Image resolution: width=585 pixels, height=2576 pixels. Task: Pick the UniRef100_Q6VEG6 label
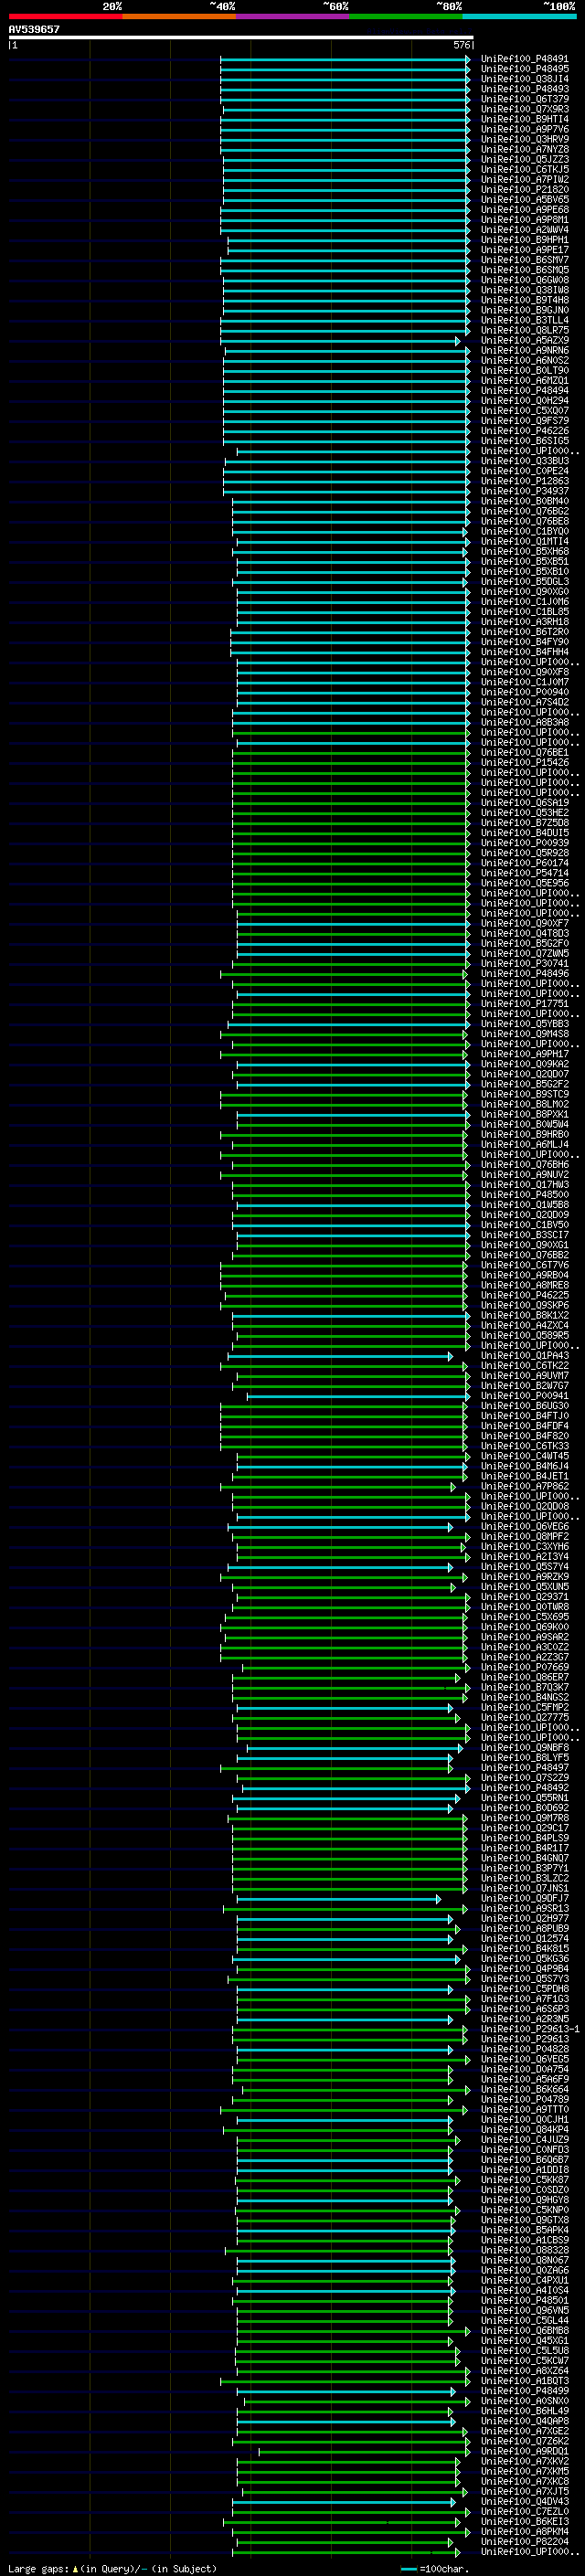coord(525,1526)
